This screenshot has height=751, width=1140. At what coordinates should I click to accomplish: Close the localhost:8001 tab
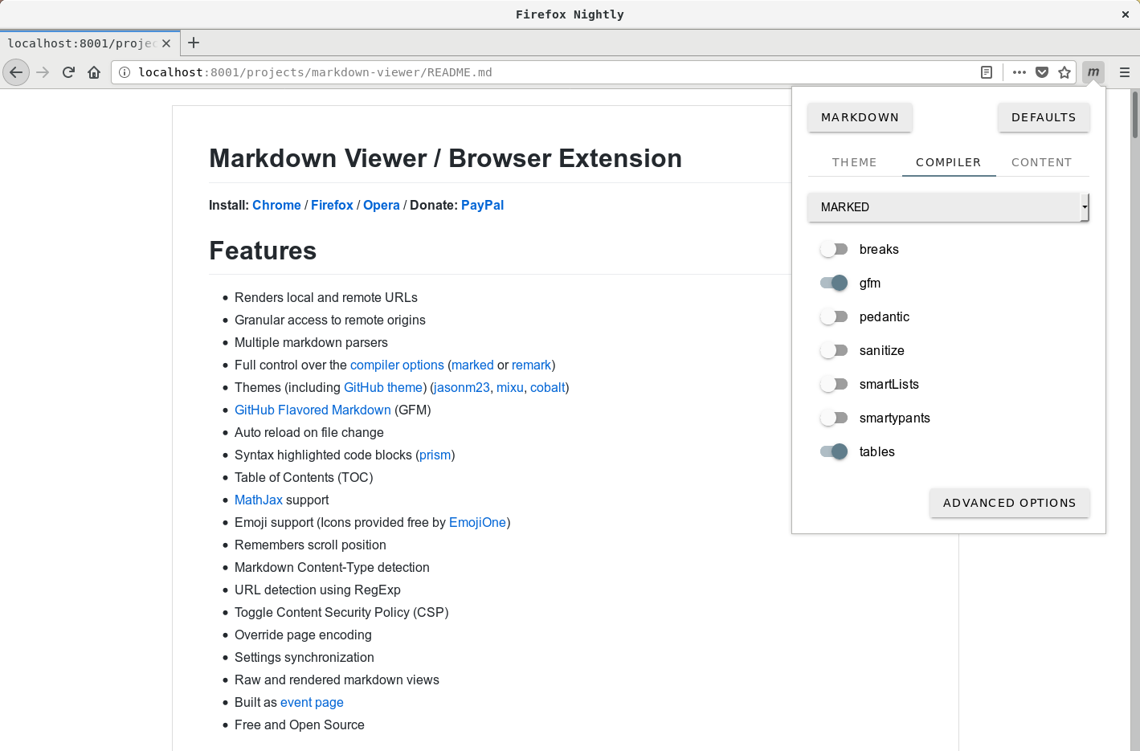(166, 43)
